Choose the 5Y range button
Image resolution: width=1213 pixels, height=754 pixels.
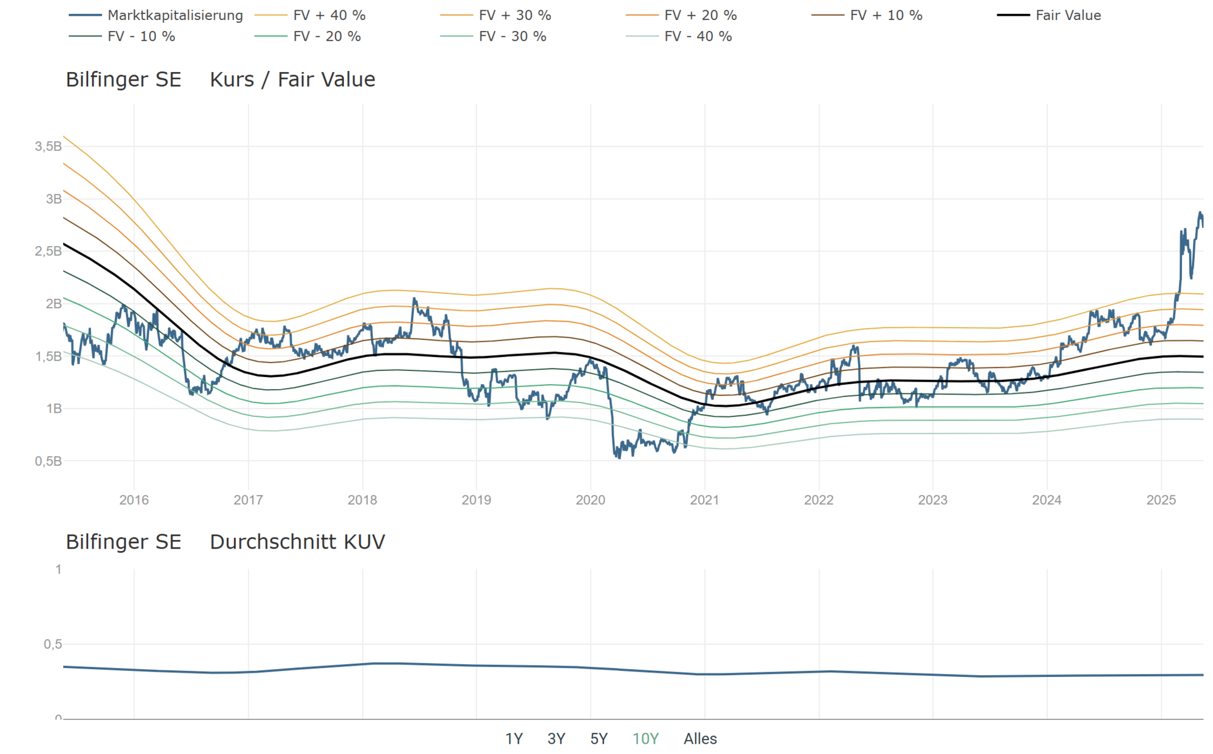[x=599, y=739]
